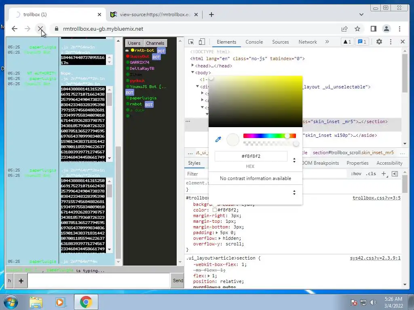Viewport: 414px width, 310px height.
Task: Switch to the Elements tab
Action: click(226, 42)
